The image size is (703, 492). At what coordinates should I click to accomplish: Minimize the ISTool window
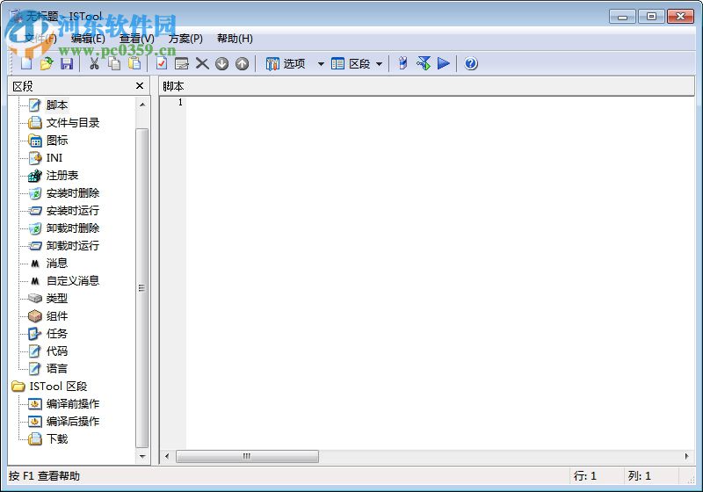[622, 16]
